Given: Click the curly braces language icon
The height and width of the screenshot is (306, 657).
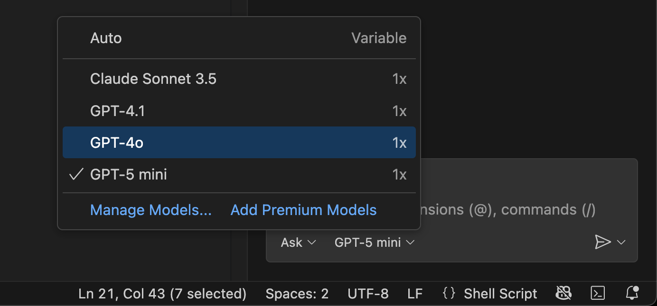Looking at the screenshot, I should 449,293.
